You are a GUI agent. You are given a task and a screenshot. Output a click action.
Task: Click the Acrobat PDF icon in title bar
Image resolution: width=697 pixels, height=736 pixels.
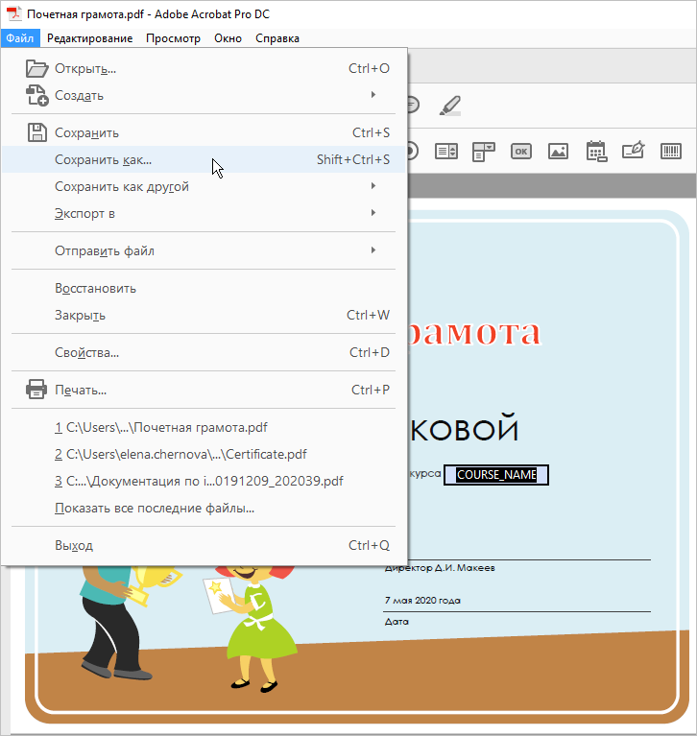tap(14, 13)
